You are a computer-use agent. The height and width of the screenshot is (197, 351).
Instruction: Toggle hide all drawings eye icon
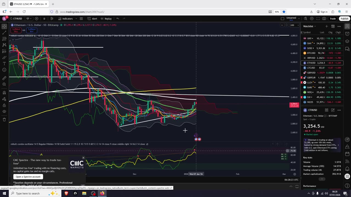(4, 111)
